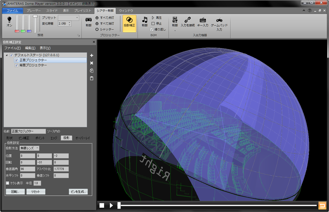Screen dimensions: 329x212
Task: Click the playback seek bar thumb
Action: (119, 205)
